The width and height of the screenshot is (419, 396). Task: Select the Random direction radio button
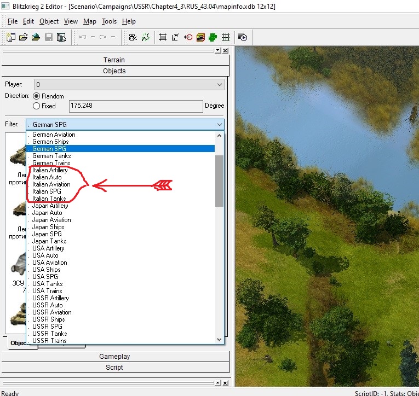pos(36,96)
